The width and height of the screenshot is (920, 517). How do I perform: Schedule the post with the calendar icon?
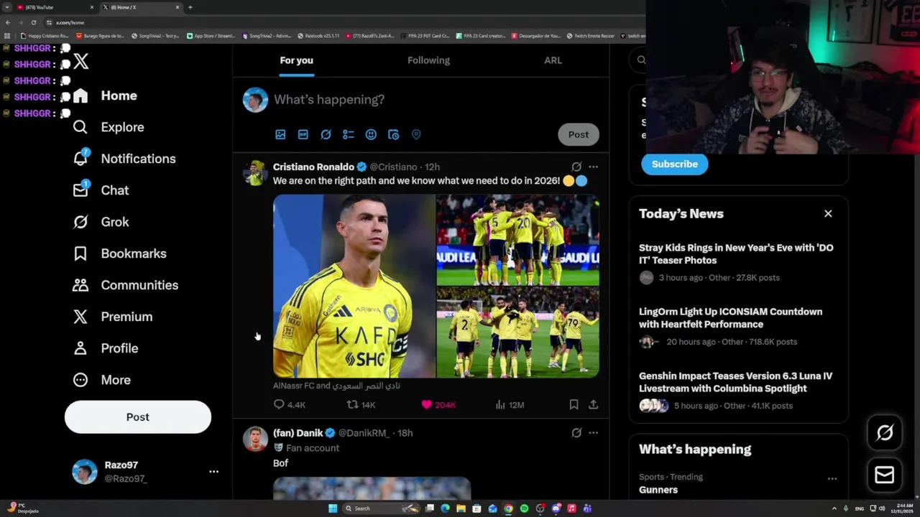pos(393,134)
